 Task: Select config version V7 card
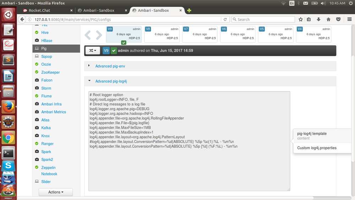coord(200,34)
